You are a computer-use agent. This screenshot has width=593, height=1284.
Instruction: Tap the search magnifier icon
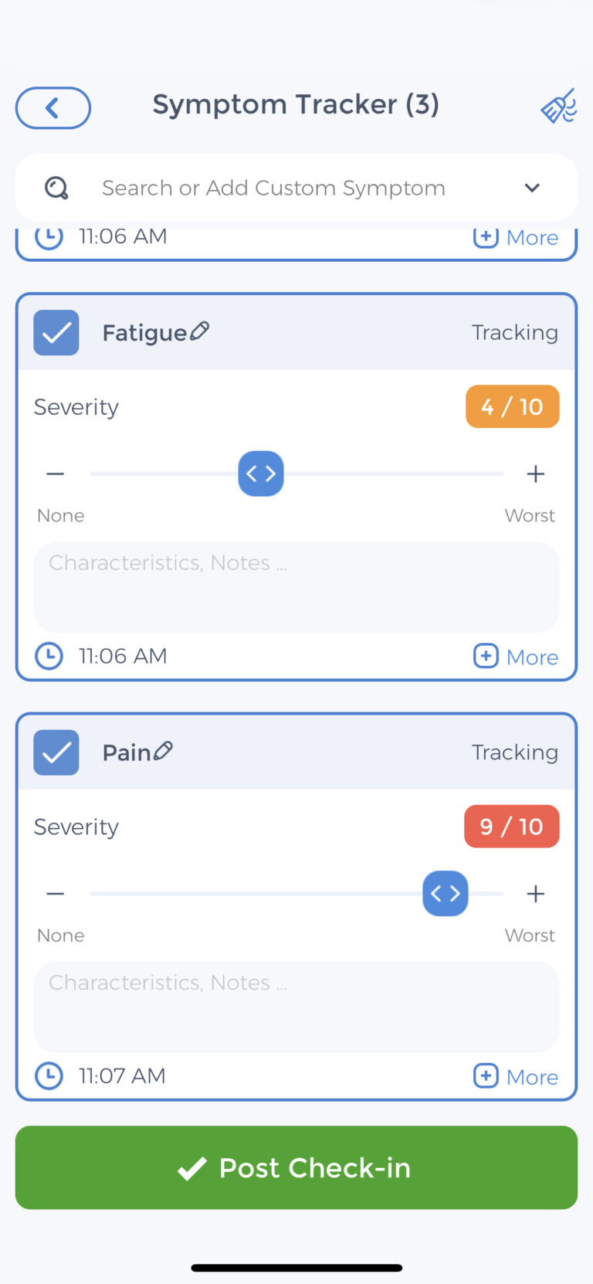(56, 188)
